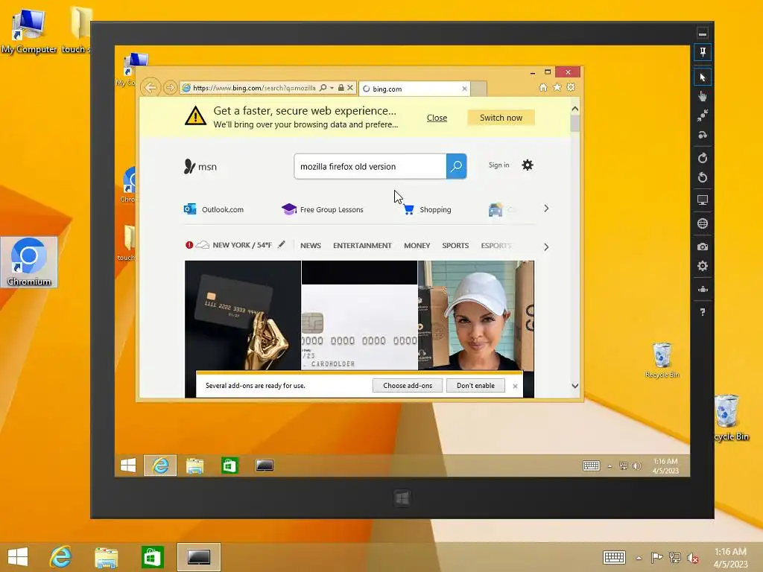This screenshot has height=572, width=763.
Task: Open the ENTERTAINMENT category
Action: click(362, 246)
